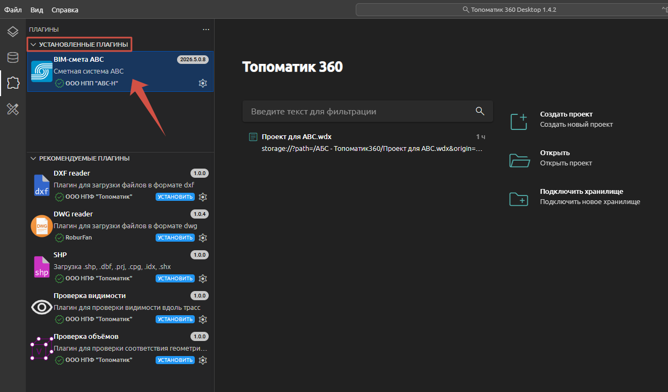Screen dimensions: 668x392
Task: Open the plugins panel three-dots menu
Action: [206, 30]
